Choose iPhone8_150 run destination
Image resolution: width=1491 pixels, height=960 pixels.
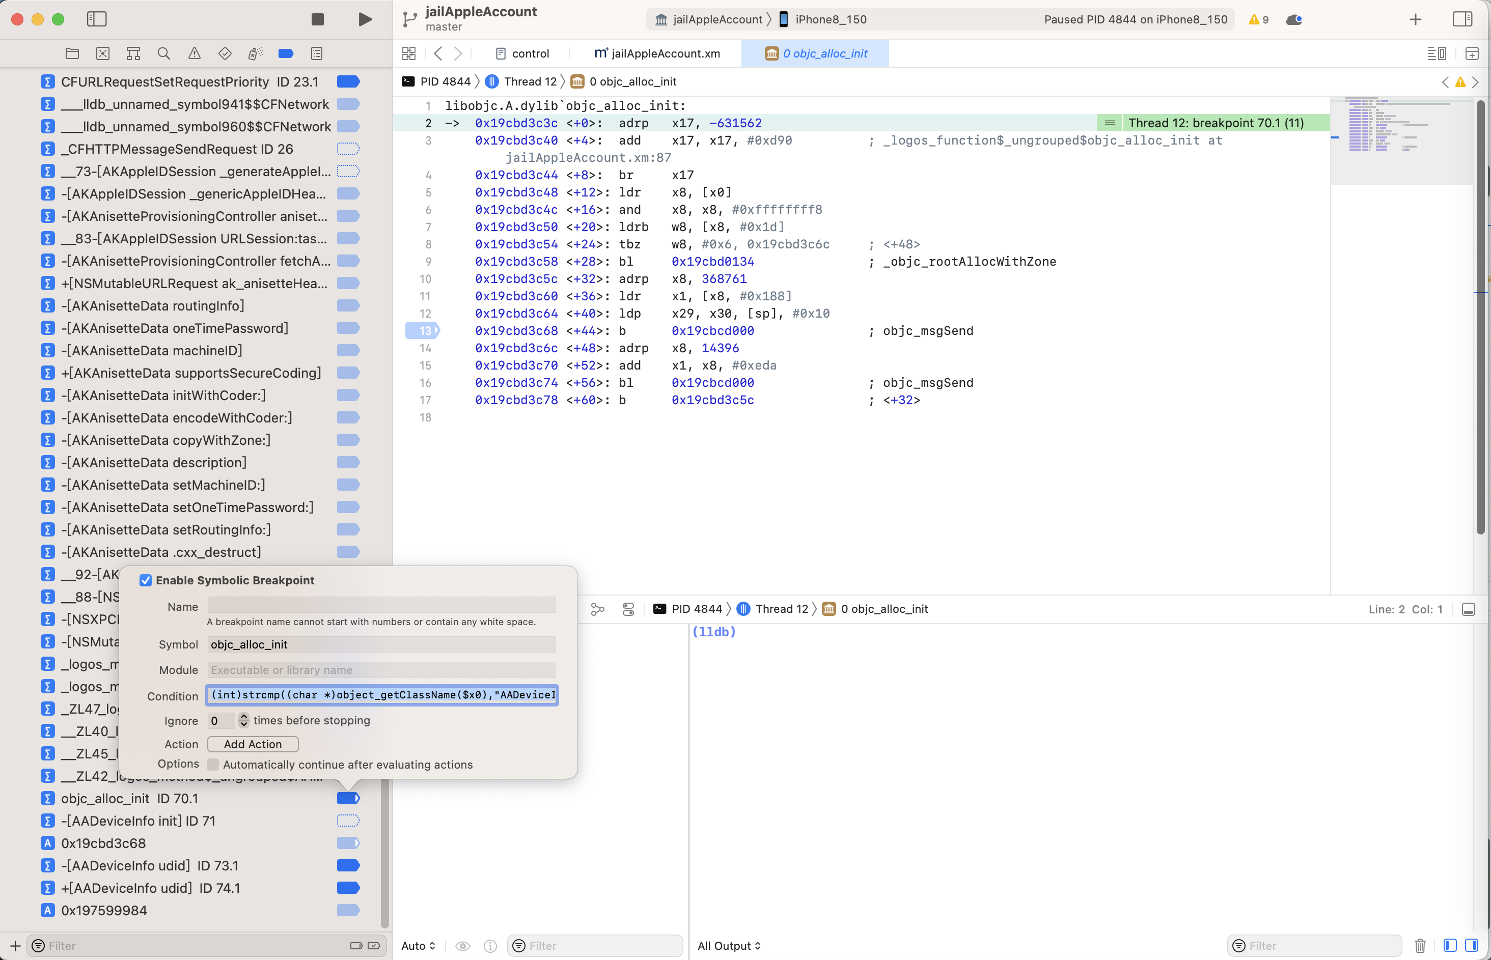(x=822, y=19)
